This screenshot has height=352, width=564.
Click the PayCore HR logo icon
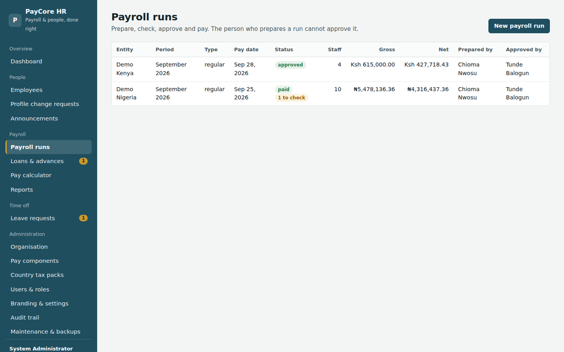click(15, 20)
